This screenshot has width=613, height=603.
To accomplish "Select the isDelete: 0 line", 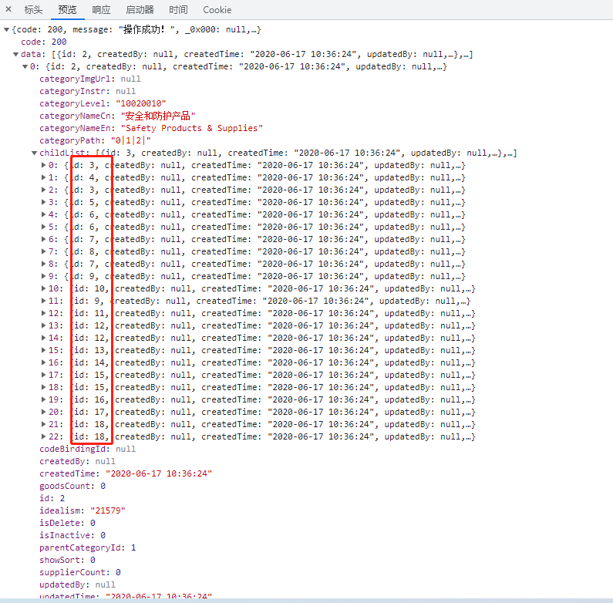I will 67,524.
